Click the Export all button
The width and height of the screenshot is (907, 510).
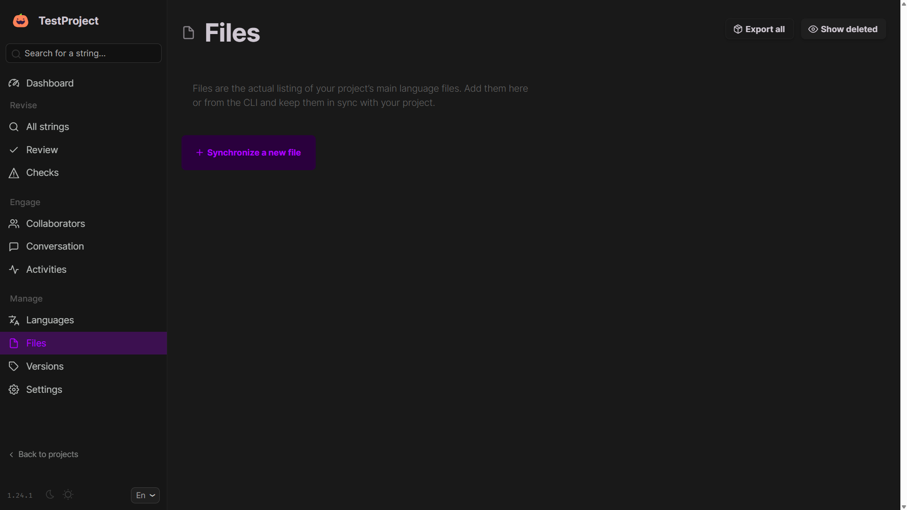[759, 29]
